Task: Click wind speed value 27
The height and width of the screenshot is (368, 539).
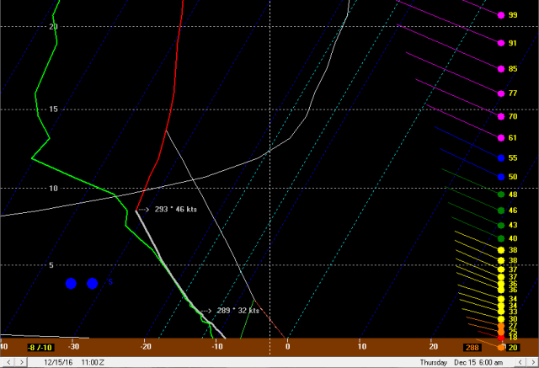Action: point(513,325)
